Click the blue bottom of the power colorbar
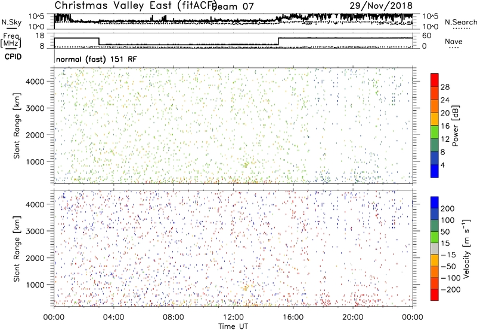Image resolution: width=477 pixels, height=330 pixels. point(435,171)
